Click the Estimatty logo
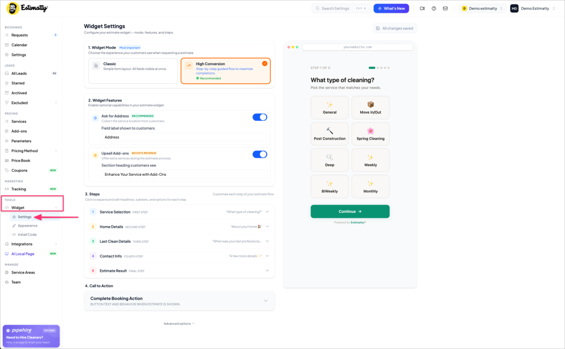Image resolution: width=565 pixels, height=349 pixels. 28,8
